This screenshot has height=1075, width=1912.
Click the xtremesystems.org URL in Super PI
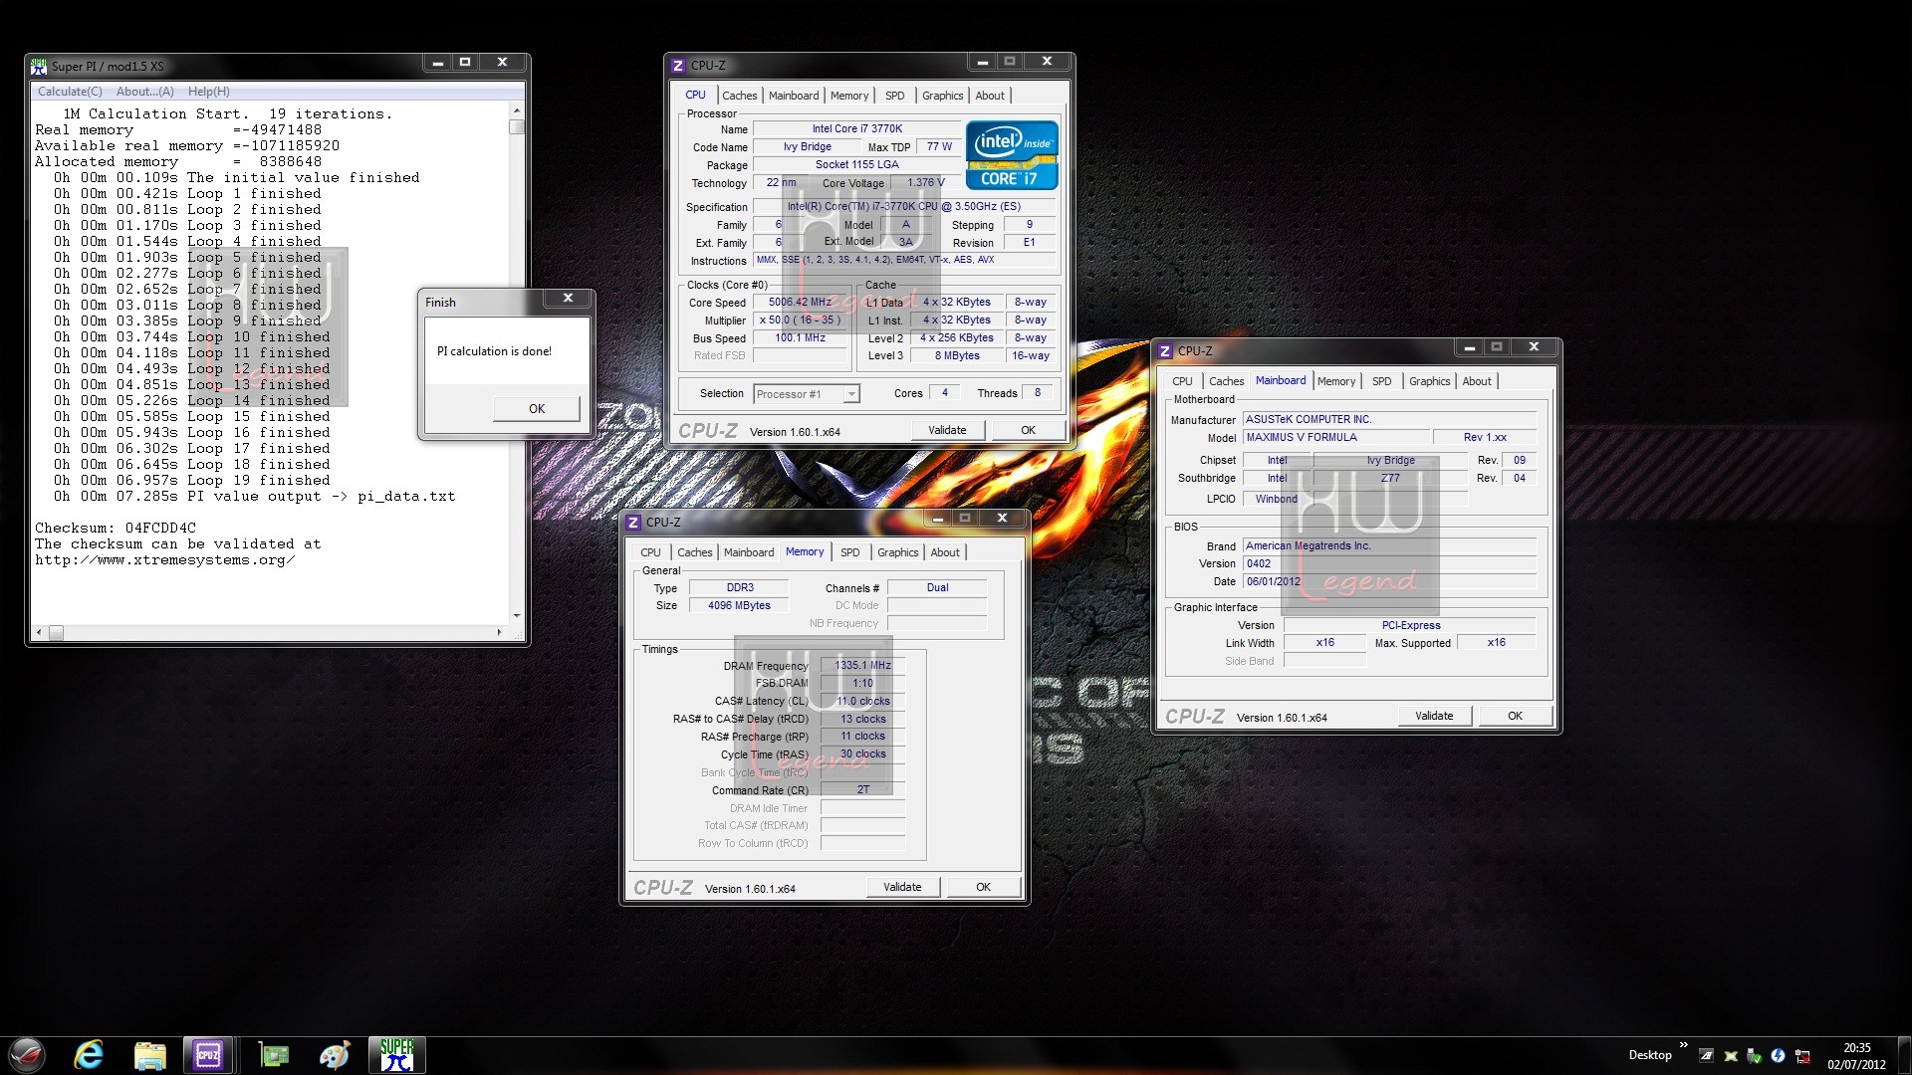click(x=164, y=560)
